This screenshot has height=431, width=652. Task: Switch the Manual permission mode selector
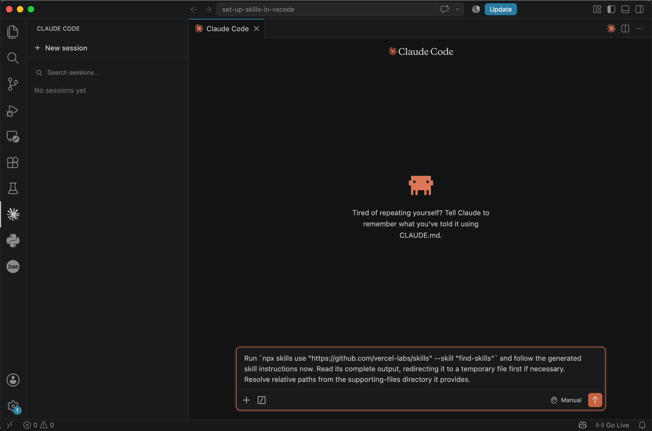pos(566,400)
